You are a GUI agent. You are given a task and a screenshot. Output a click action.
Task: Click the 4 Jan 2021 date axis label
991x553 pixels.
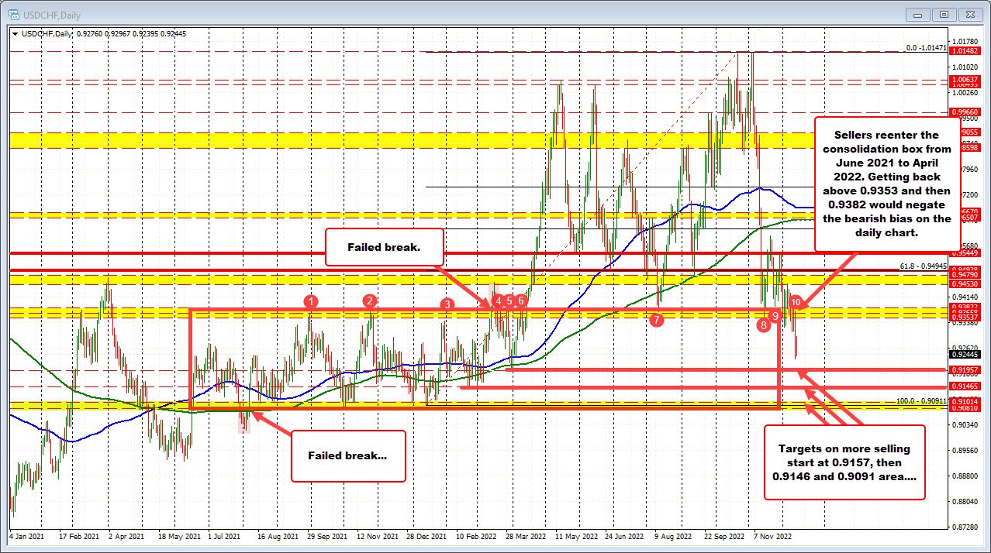pos(27,535)
